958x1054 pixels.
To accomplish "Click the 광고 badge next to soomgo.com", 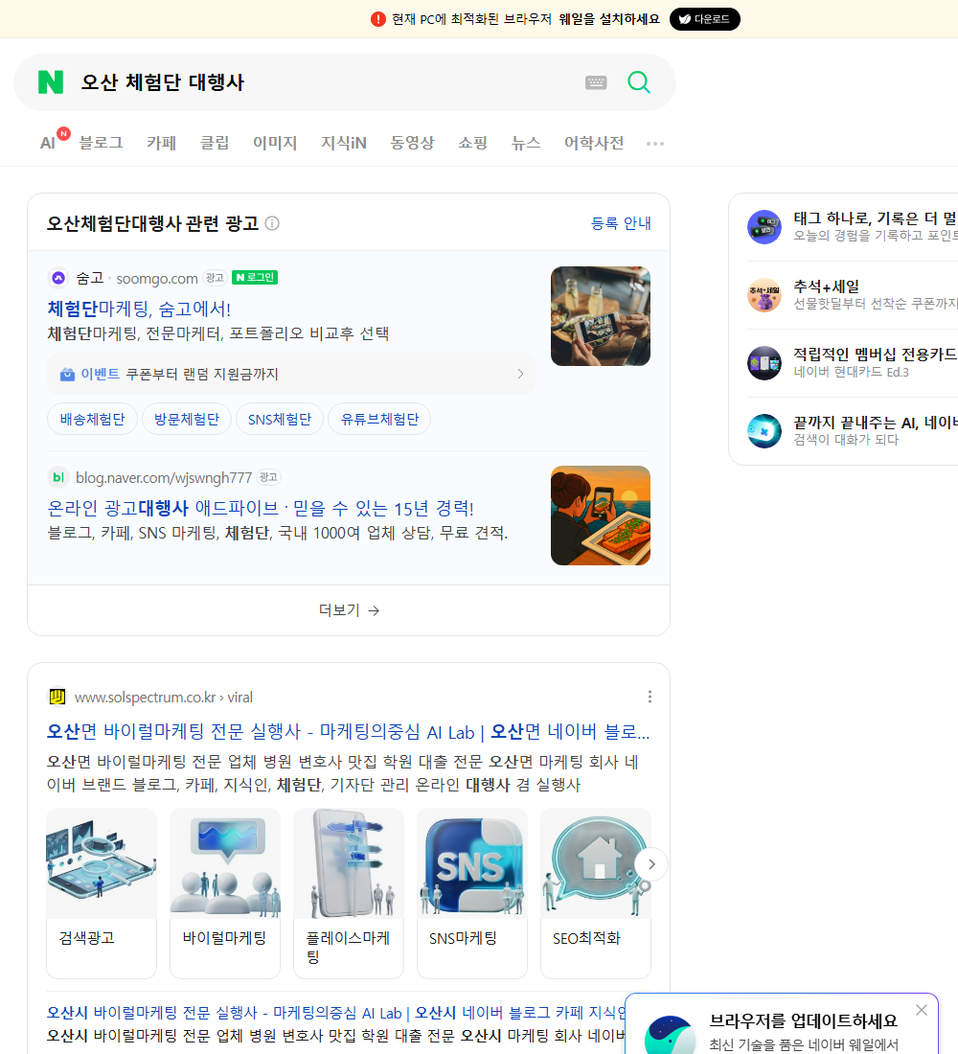I will pos(215,278).
